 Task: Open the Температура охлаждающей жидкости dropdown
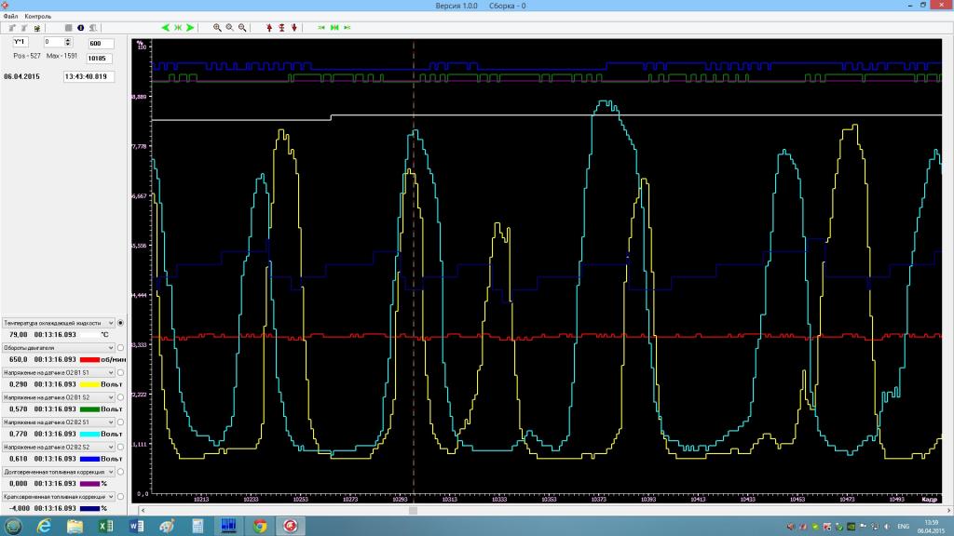110,322
